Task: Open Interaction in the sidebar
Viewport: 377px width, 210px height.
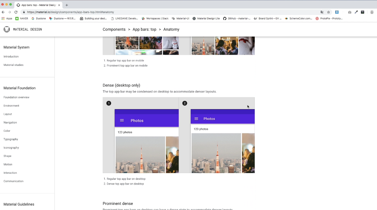Action: pyautogui.click(x=10, y=173)
